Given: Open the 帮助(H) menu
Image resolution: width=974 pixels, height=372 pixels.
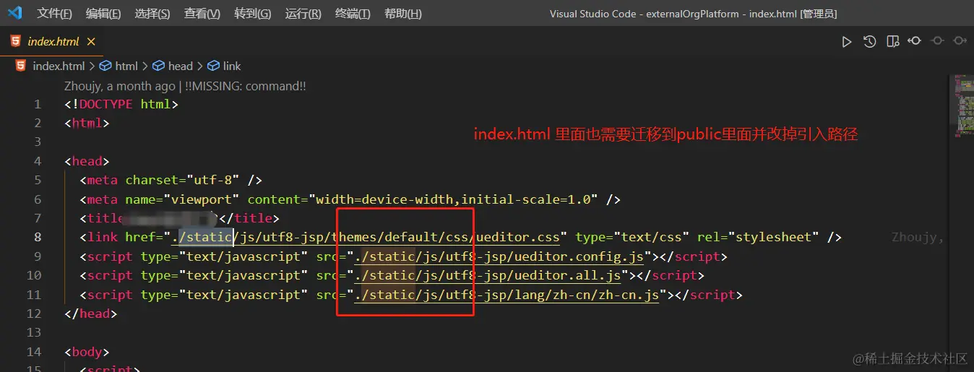Looking at the screenshot, I should [403, 14].
